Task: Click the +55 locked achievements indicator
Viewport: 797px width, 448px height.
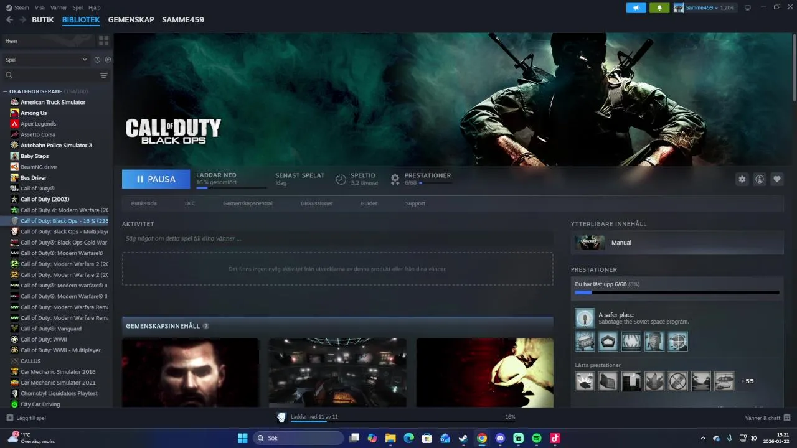Action: point(747,381)
